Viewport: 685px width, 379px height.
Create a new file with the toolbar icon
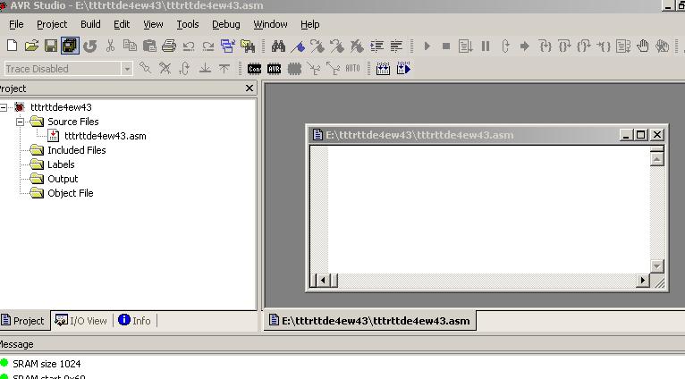coord(12,46)
